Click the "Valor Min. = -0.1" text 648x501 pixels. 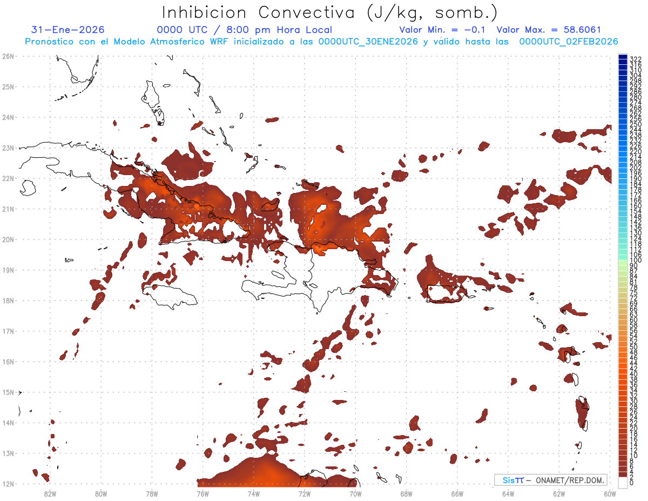point(442,30)
